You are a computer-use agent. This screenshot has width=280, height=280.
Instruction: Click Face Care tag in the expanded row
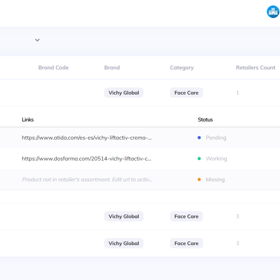[186, 93]
